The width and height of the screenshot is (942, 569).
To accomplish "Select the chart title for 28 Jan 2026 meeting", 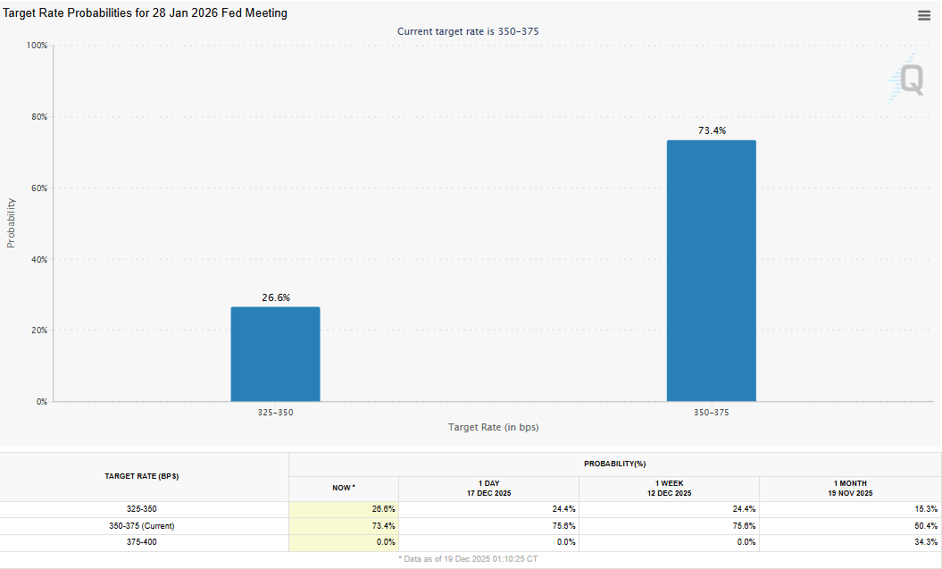I will point(146,13).
